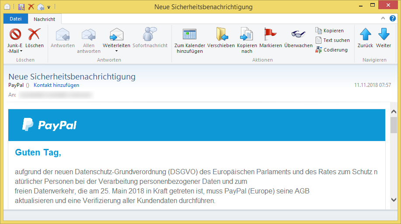Open help via question mark icon
401x224 pixels.
point(393,18)
